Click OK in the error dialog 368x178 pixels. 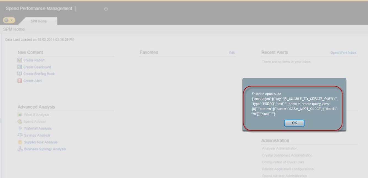[x=294, y=123]
